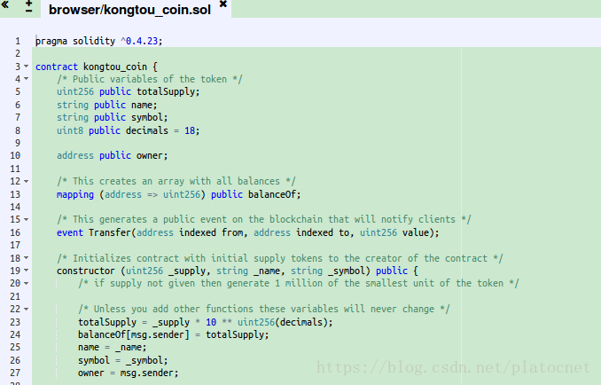
Task: Place cursor on 'pragma solidity ^0.4.23;'
Action: 99,41
